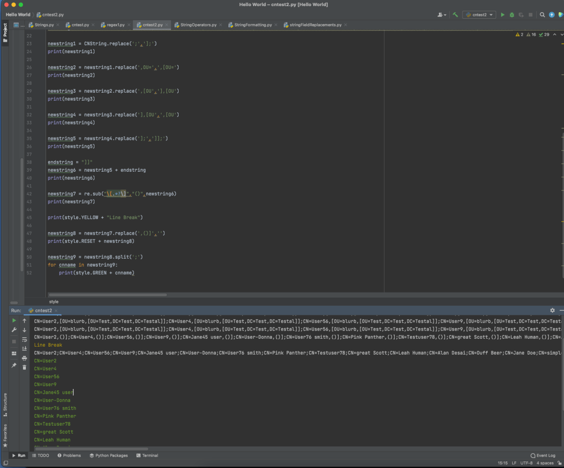The width and height of the screenshot is (564, 468).
Task: Toggle scroll-to-end in the console output
Action: [24, 349]
